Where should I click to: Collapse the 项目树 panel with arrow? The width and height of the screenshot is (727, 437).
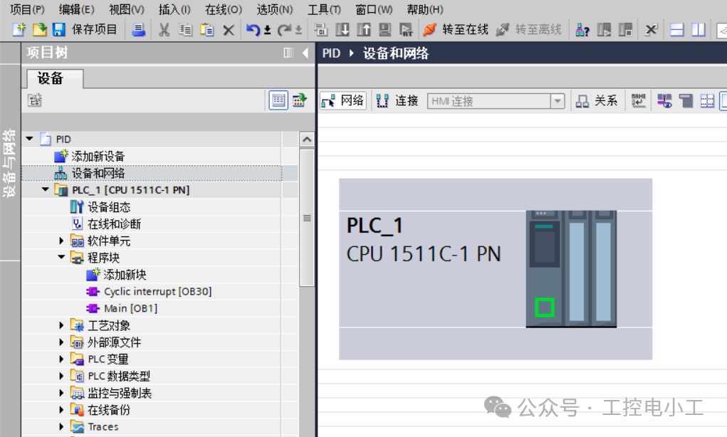[x=305, y=53]
